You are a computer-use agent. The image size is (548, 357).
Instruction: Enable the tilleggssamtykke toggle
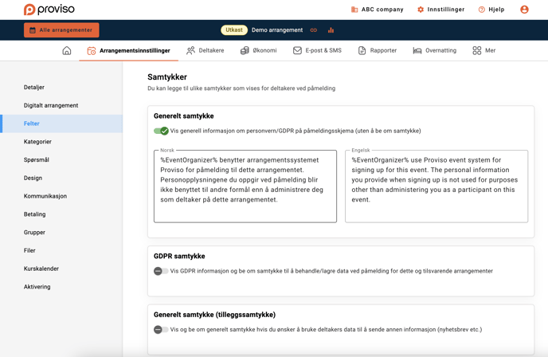[161, 329]
